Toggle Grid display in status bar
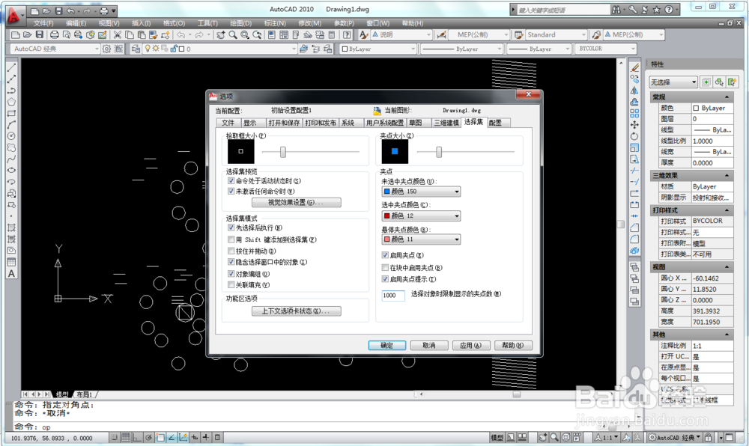Viewport: 749px width, 446px height. [126, 437]
